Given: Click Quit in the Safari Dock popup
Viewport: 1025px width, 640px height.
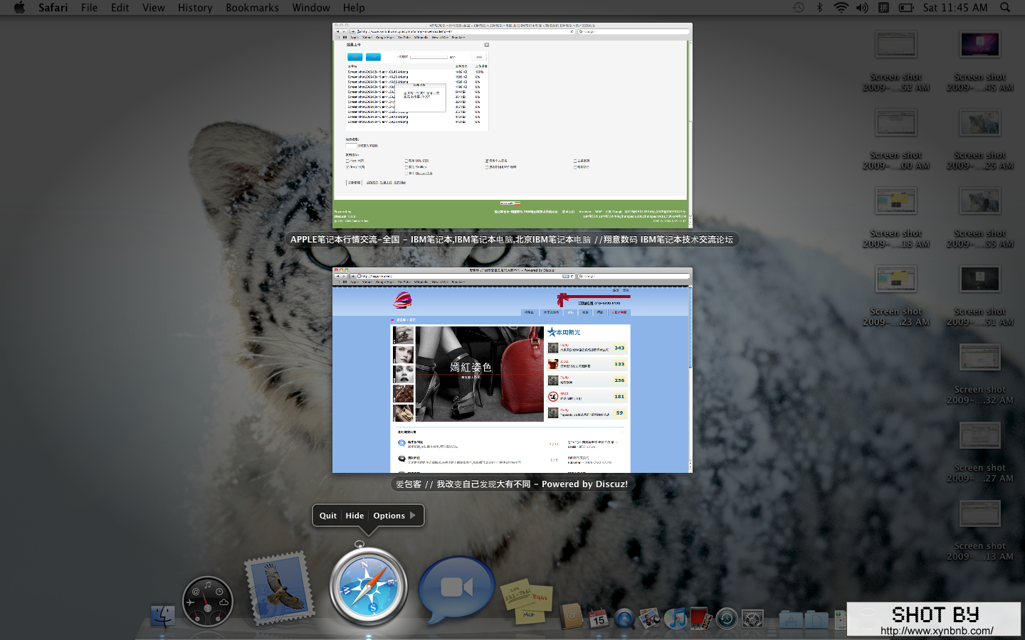Looking at the screenshot, I should coord(327,516).
